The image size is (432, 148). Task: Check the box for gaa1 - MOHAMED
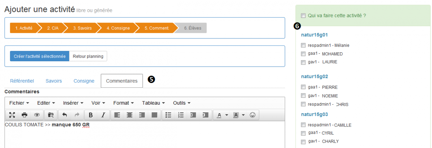coord(303,54)
